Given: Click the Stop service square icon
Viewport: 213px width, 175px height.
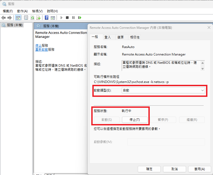Looking at the screenshot, I should tap(67, 18).
